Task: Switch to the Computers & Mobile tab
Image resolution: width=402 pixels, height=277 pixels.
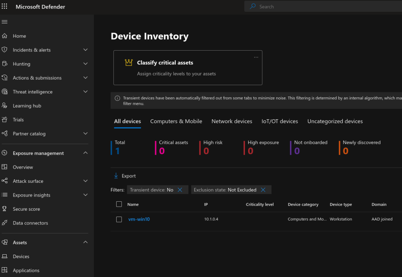Action: [176, 121]
